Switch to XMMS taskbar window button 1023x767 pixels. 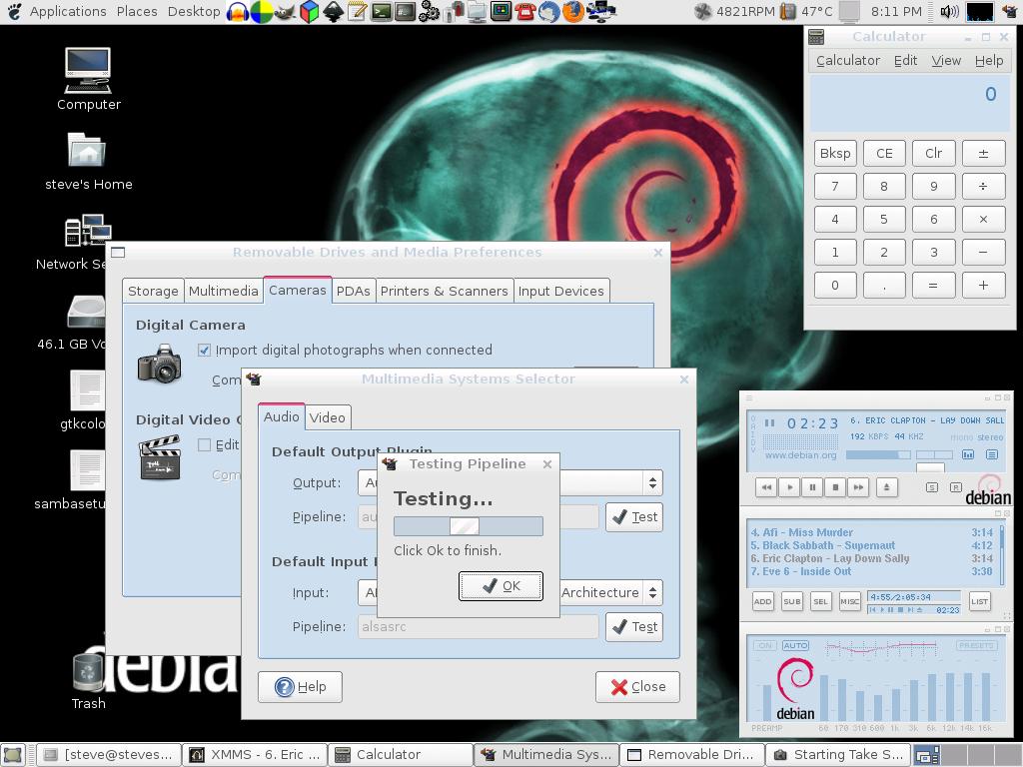click(x=255, y=755)
